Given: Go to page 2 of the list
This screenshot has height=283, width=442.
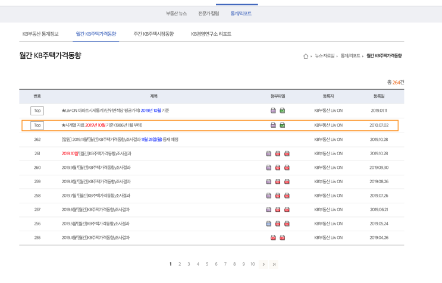Looking at the screenshot, I should (180, 264).
